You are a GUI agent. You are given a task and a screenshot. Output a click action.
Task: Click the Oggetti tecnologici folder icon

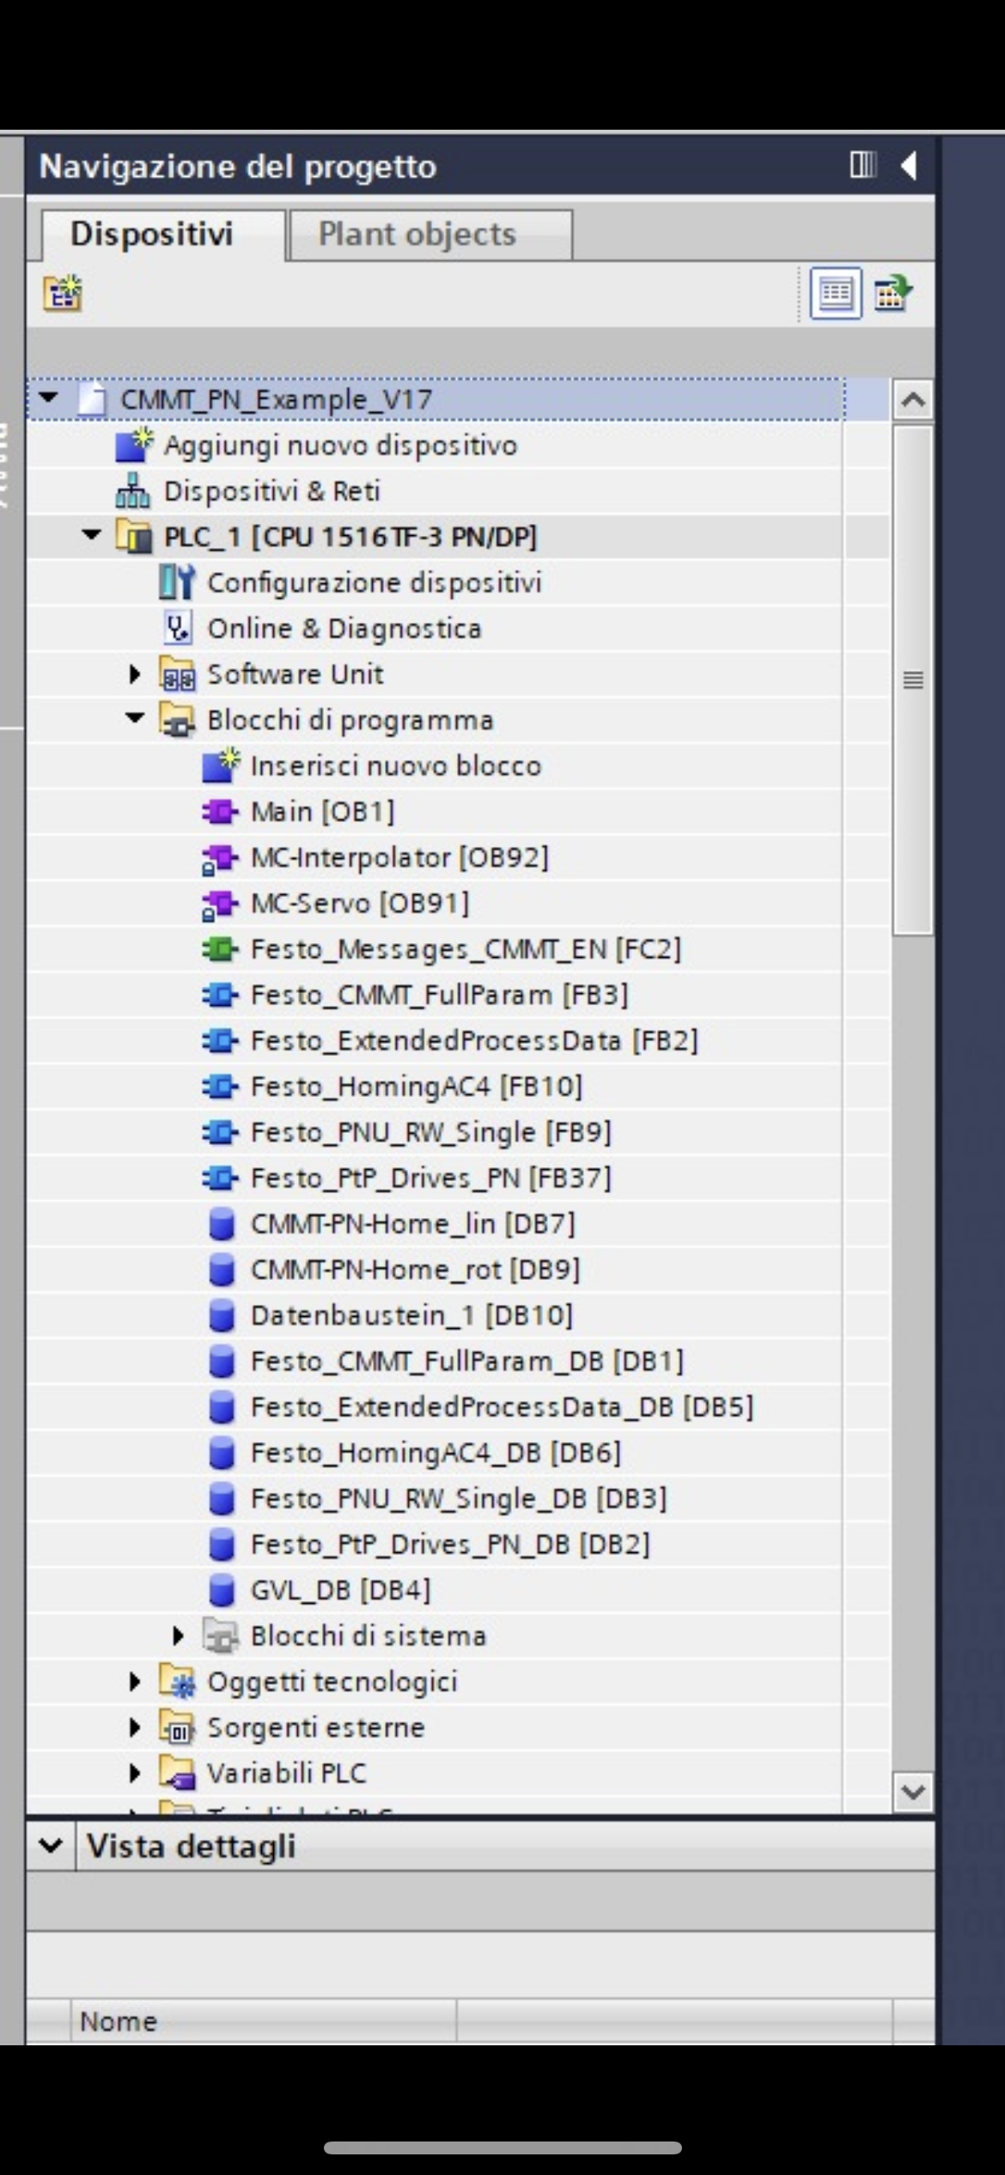point(178,1681)
